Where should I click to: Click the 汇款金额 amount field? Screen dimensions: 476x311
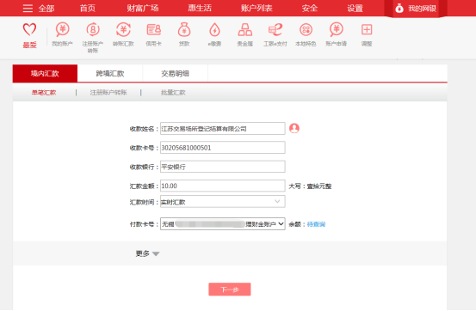[x=223, y=186]
